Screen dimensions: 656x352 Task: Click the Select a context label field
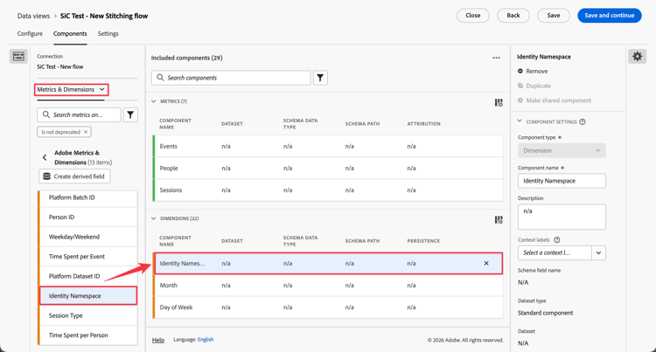(555, 253)
